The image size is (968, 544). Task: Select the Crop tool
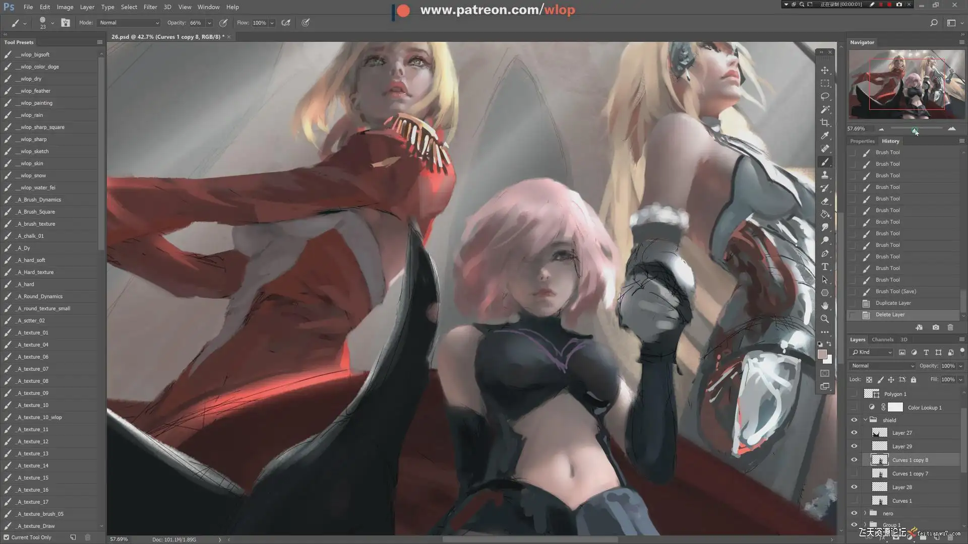[x=825, y=122]
